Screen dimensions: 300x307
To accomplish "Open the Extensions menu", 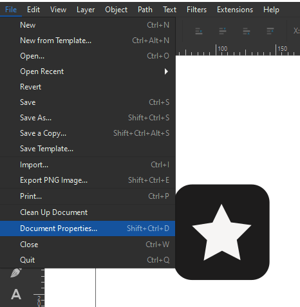I will pyautogui.click(x=235, y=10).
